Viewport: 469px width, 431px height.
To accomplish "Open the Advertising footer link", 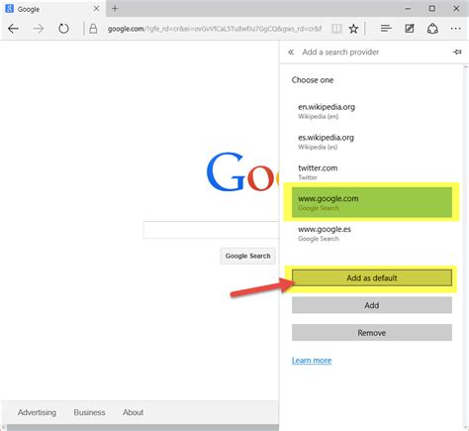I will 37,412.
